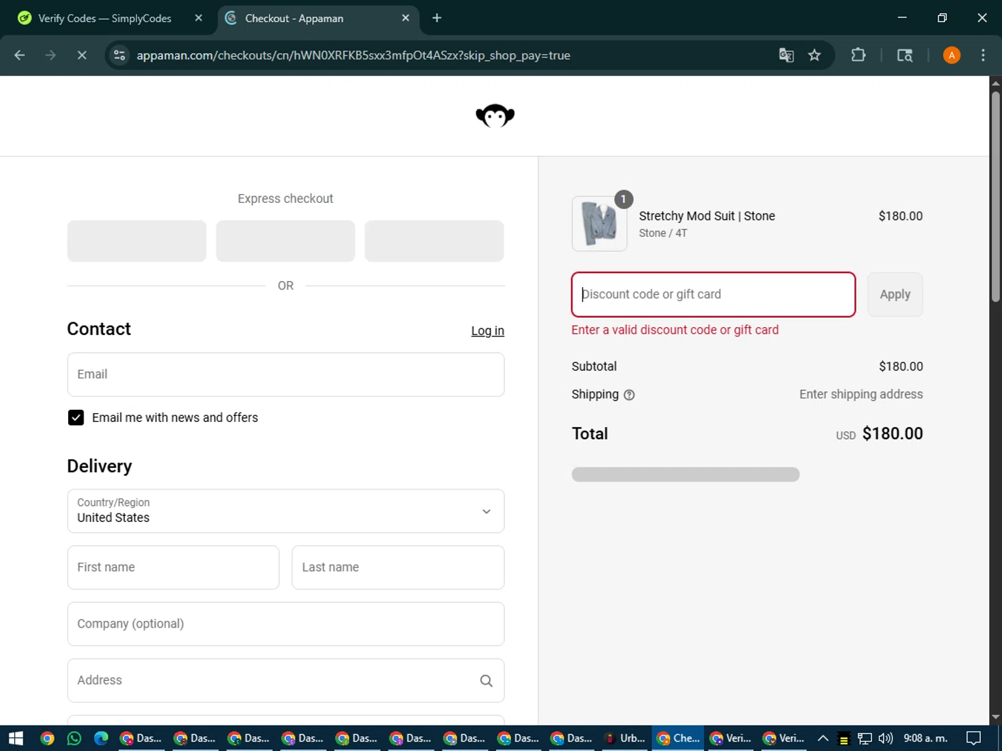Show hidden system tray icons

click(x=823, y=738)
